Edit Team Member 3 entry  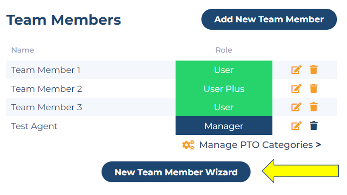click(296, 107)
